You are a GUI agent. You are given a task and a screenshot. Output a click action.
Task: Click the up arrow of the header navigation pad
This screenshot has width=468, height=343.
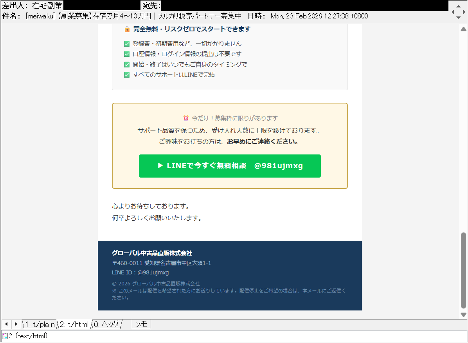(x=459, y=6)
